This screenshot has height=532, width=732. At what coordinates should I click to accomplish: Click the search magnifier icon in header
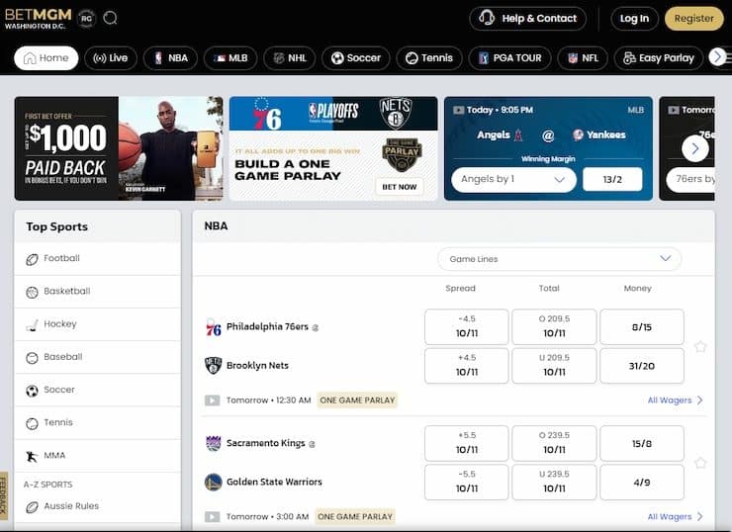[110, 18]
